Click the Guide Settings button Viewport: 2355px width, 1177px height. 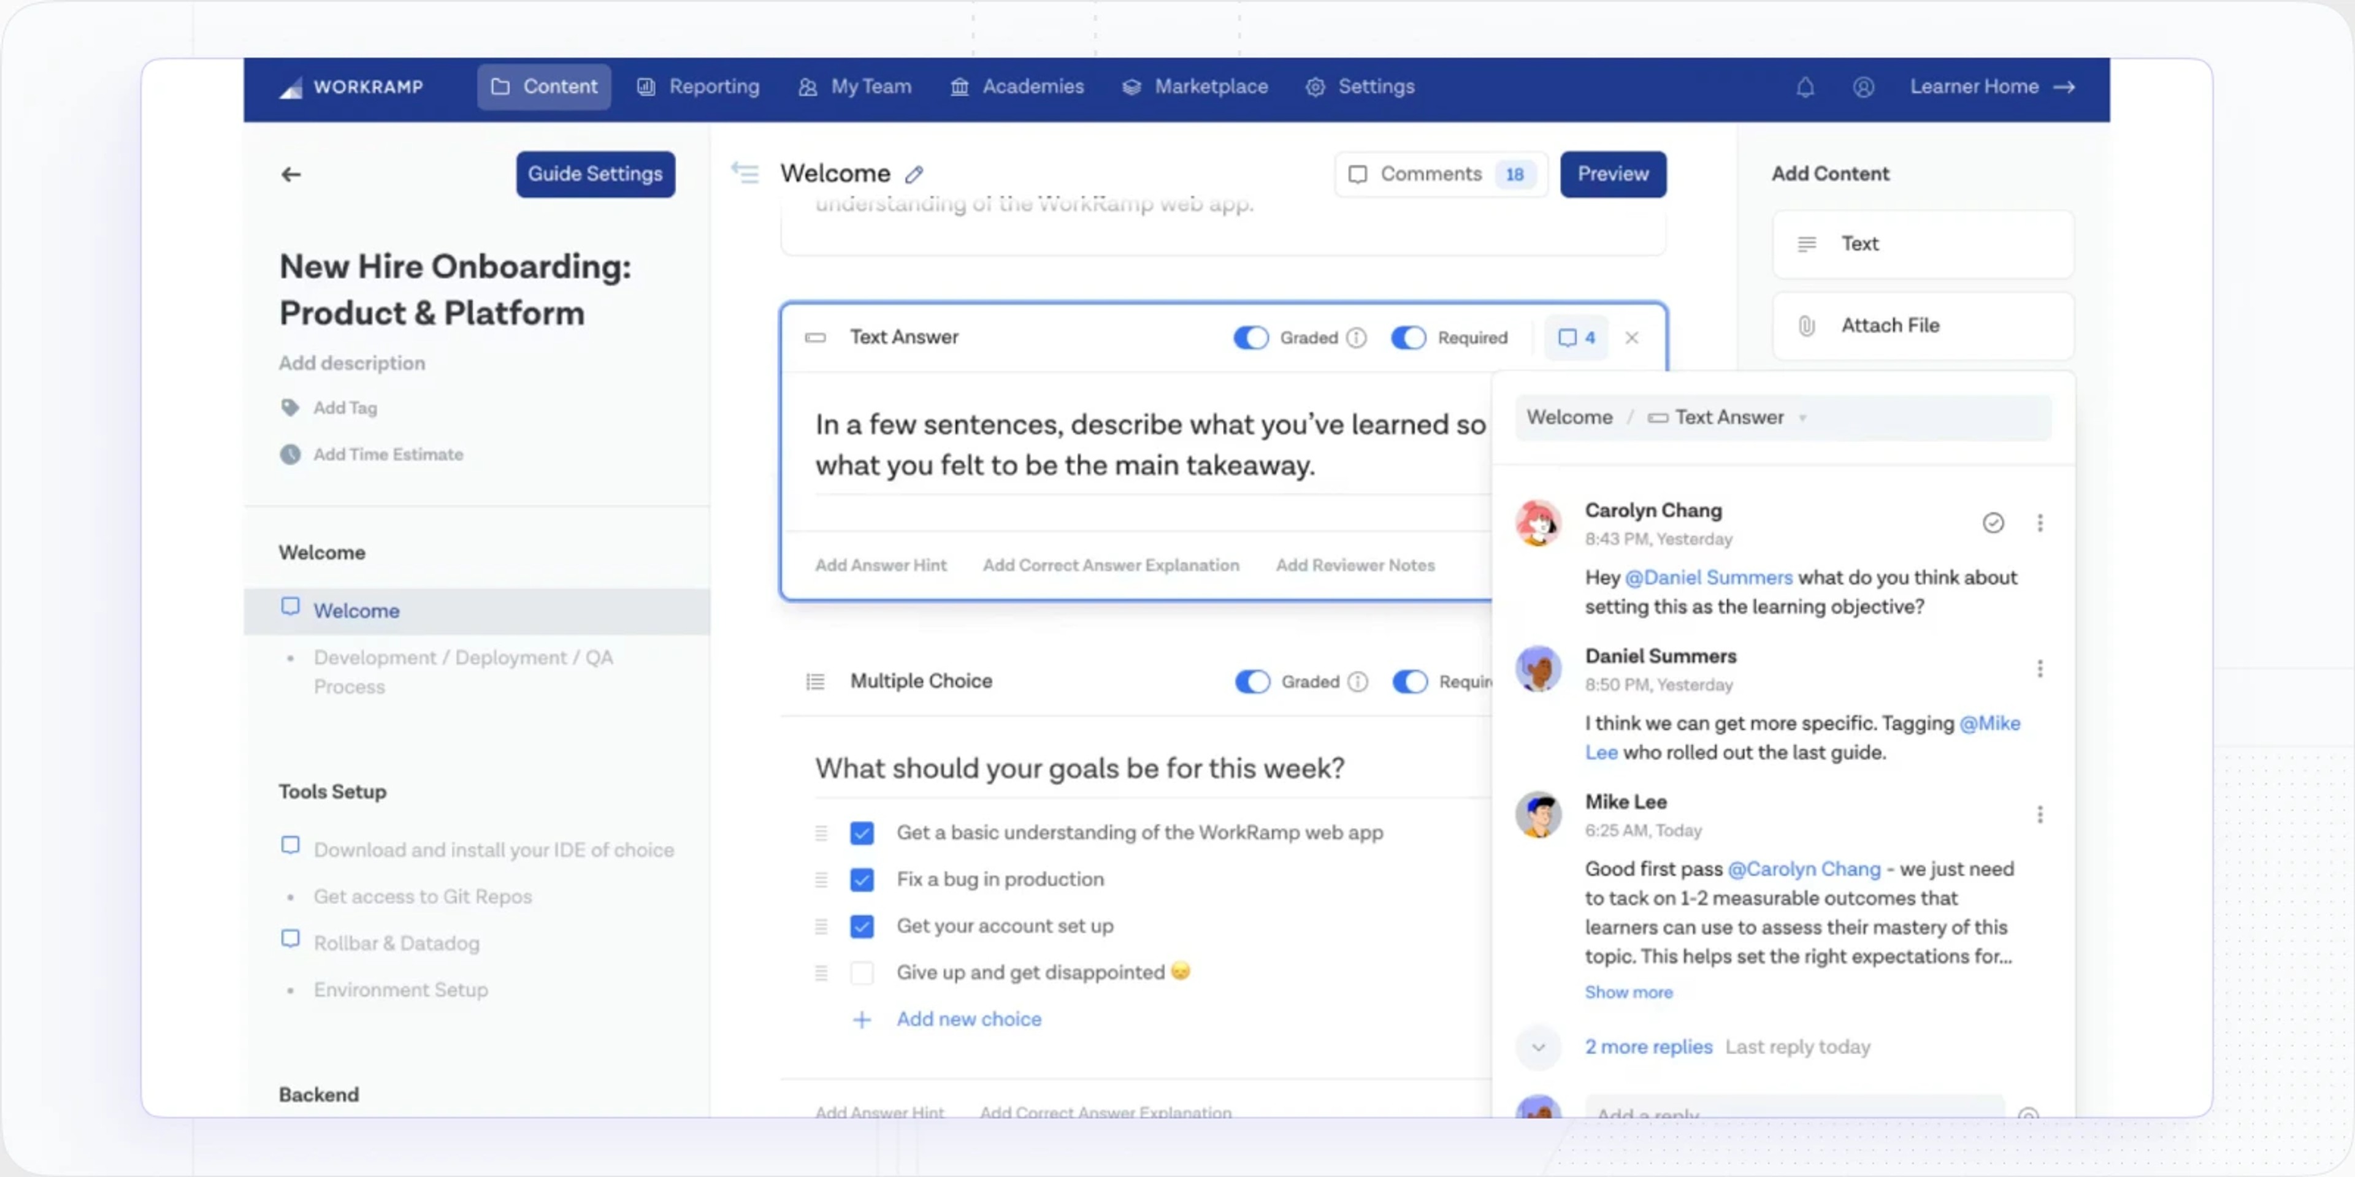click(595, 173)
